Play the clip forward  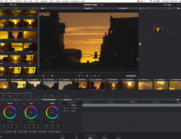pyautogui.click(x=91, y=76)
